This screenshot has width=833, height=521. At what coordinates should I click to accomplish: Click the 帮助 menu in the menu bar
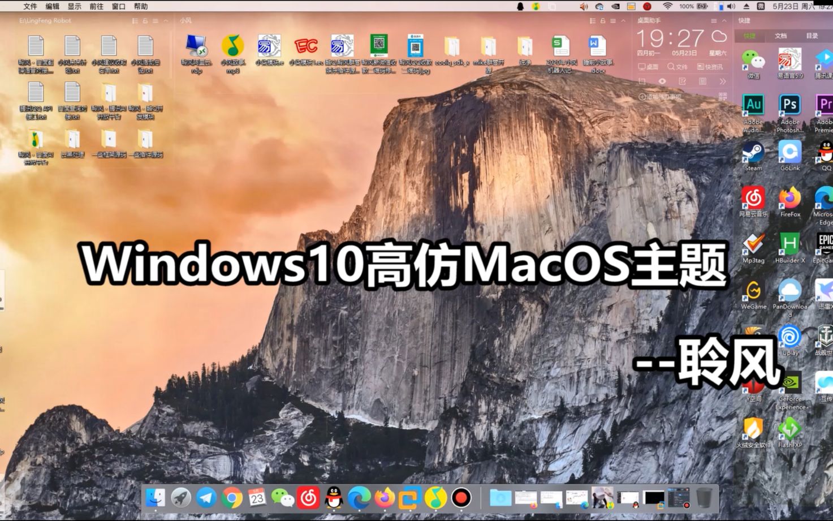pos(140,6)
